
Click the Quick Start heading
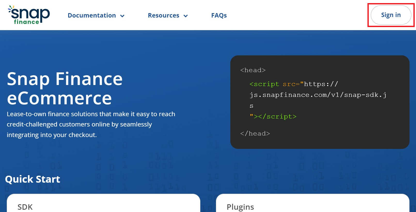33,179
